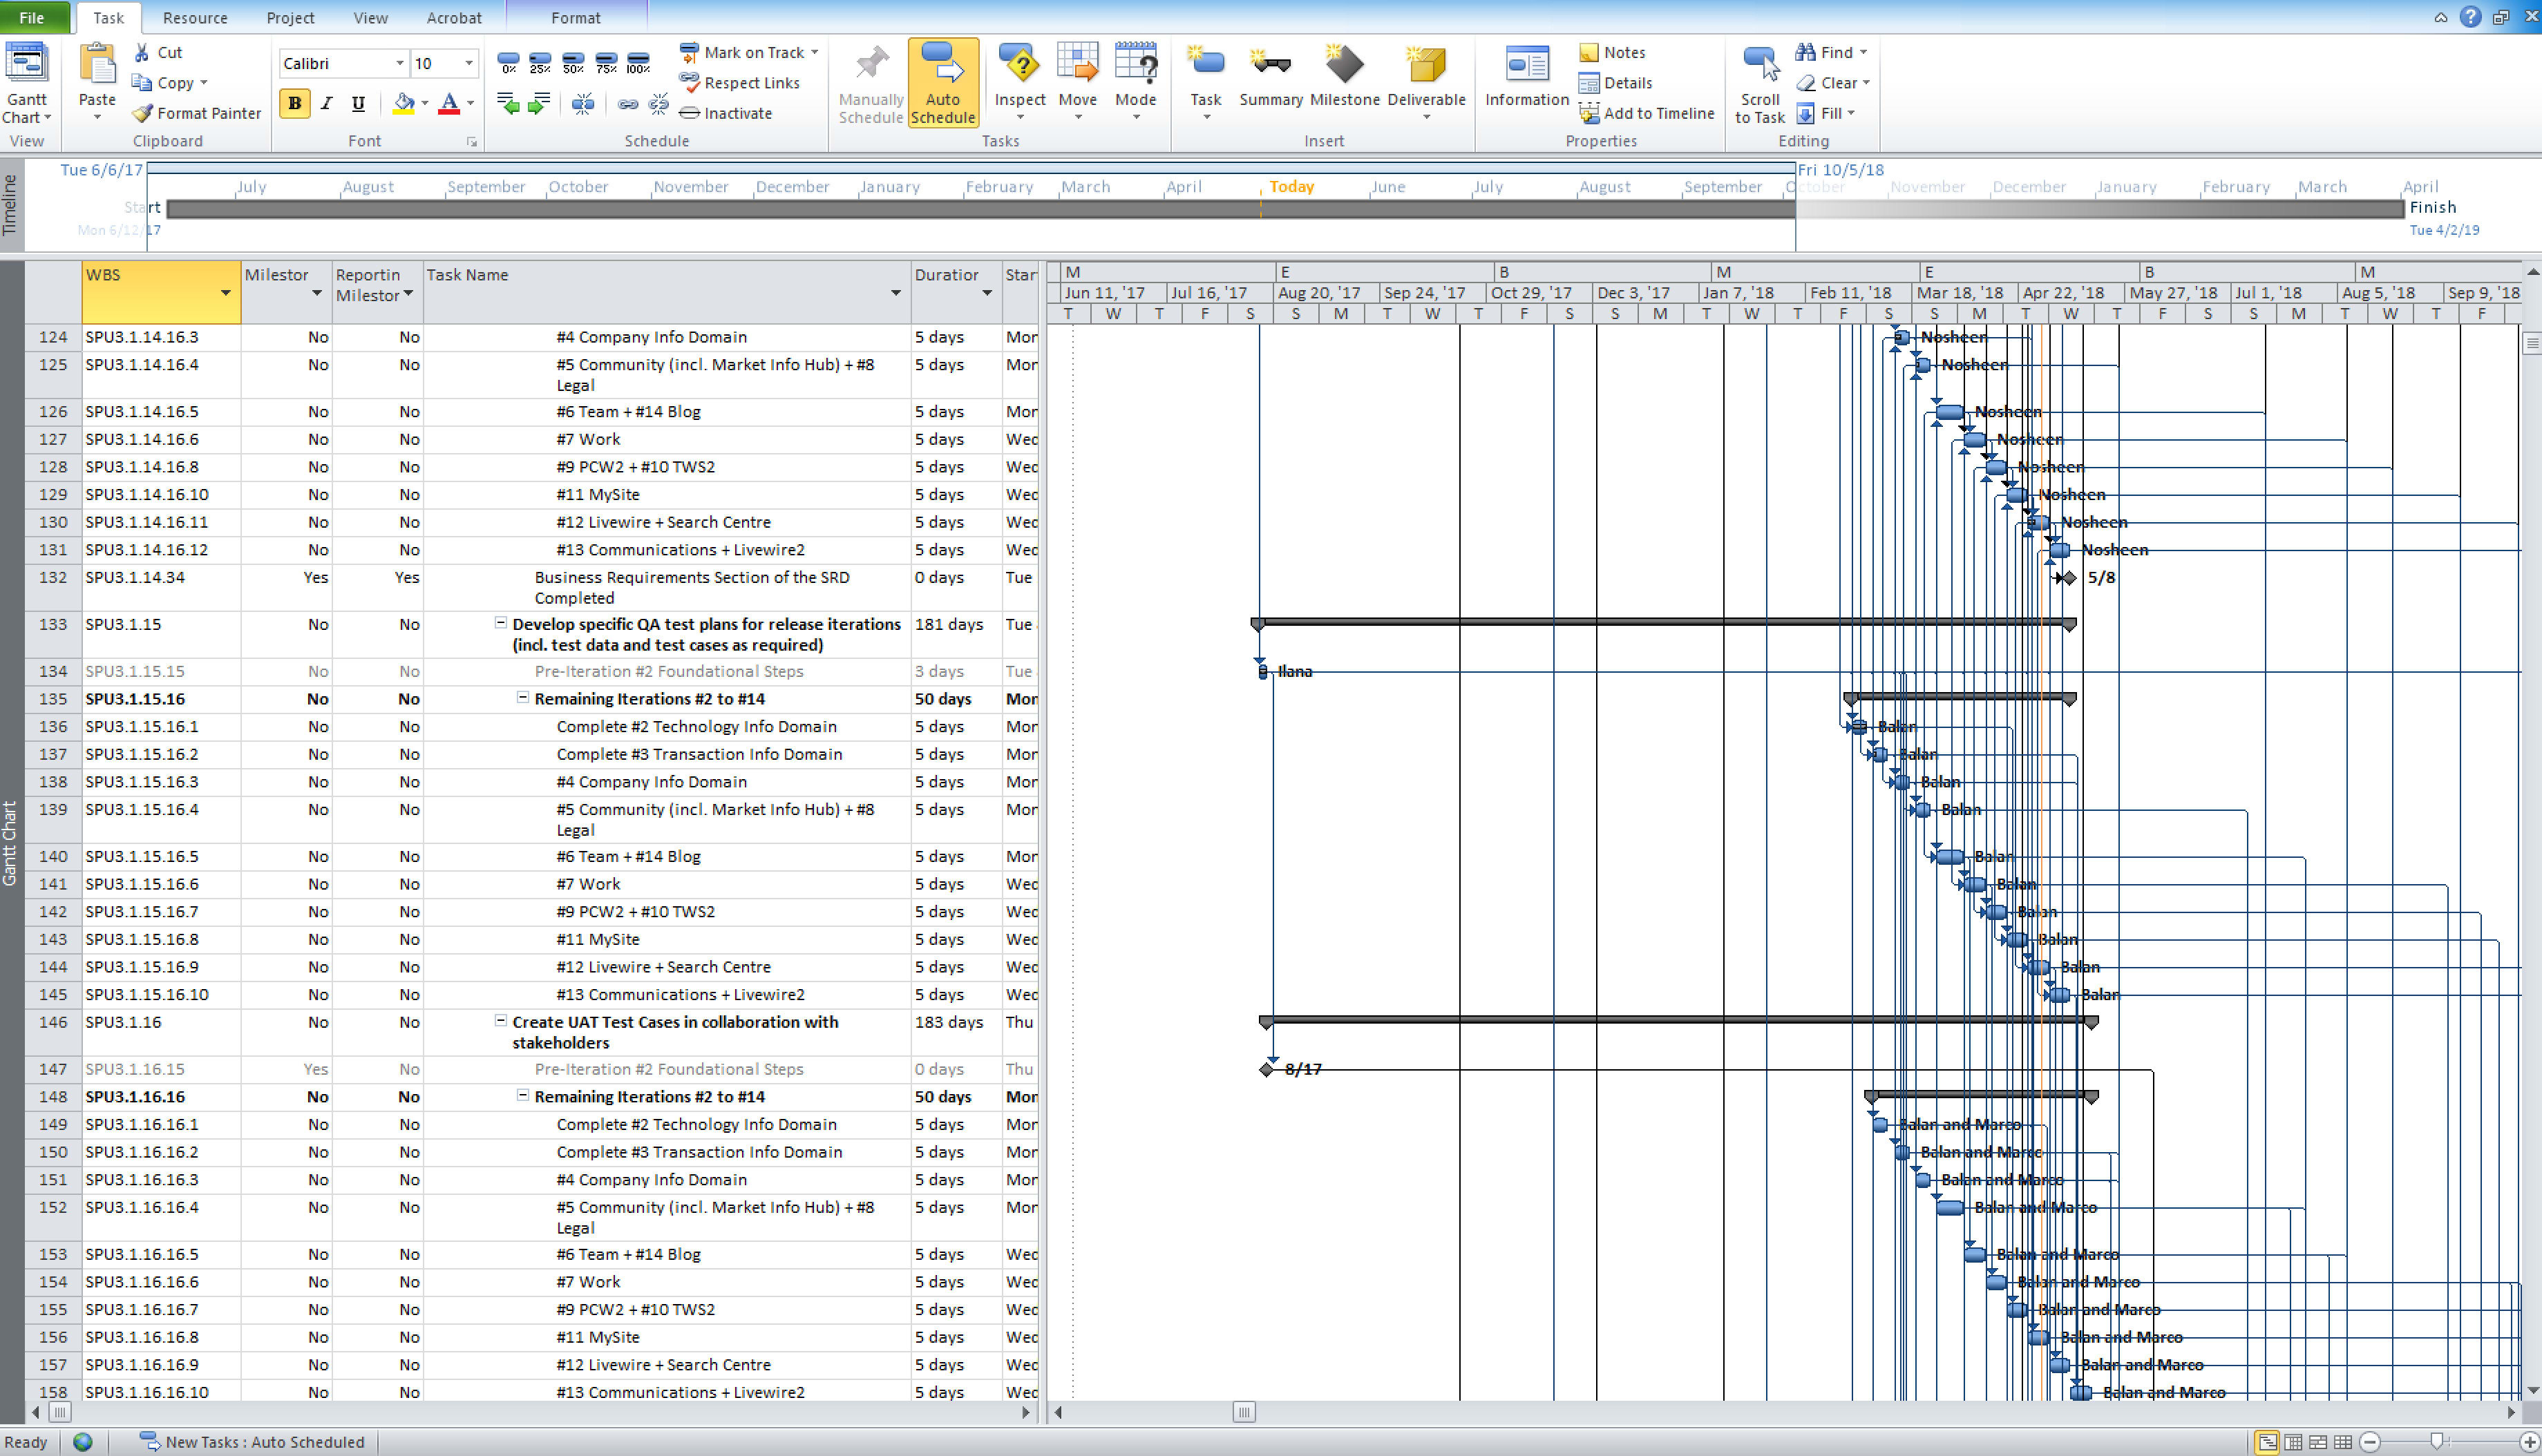The width and height of the screenshot is (2542, 1456).
Task: Select the Format ribbon tab
Action: (x=576, y=16)
